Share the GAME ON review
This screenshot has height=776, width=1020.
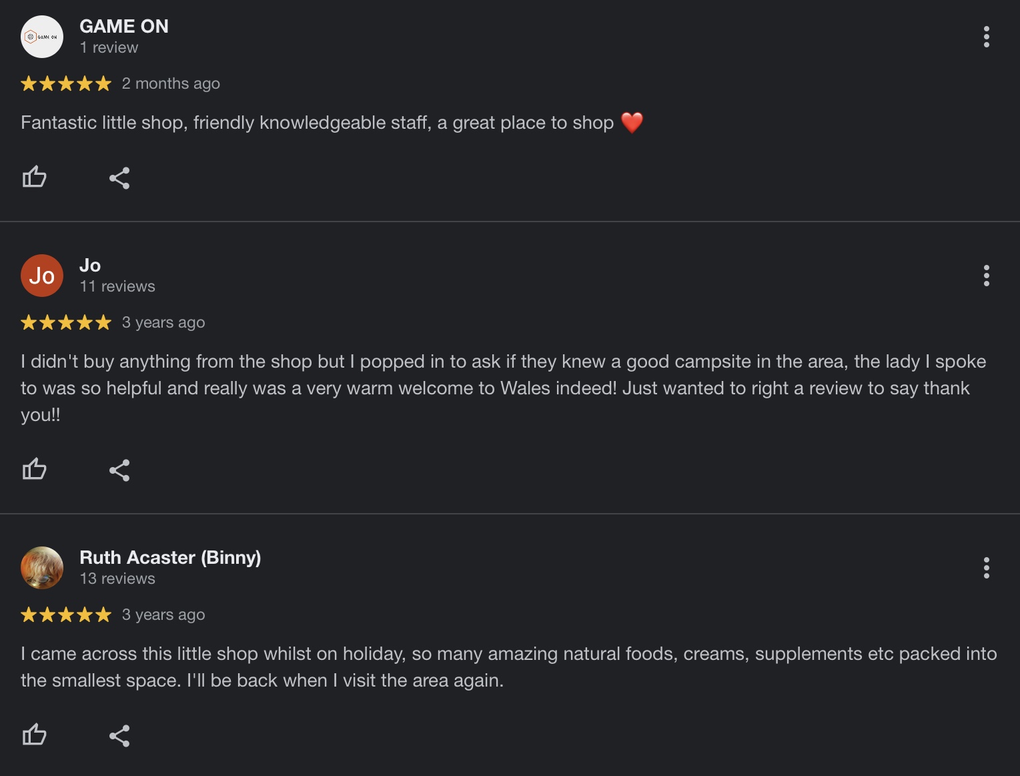point(119,178)
